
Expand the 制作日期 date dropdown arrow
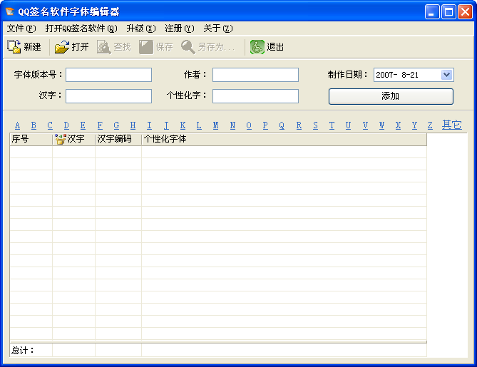coord(446,75)
